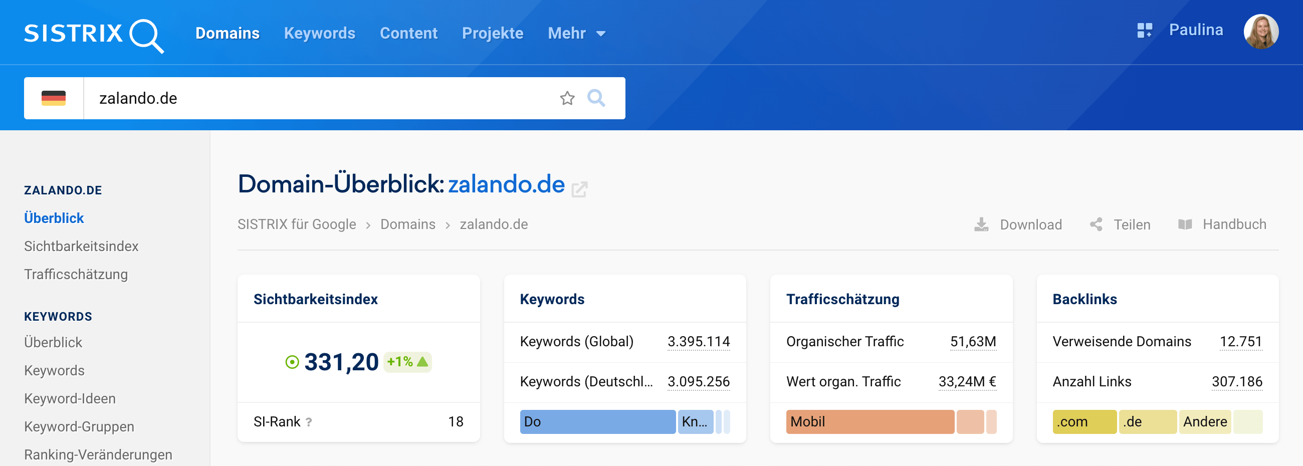The image size is (1303, 466).
Task: Open the Projekte navigation tab
Action: point(492,34)
